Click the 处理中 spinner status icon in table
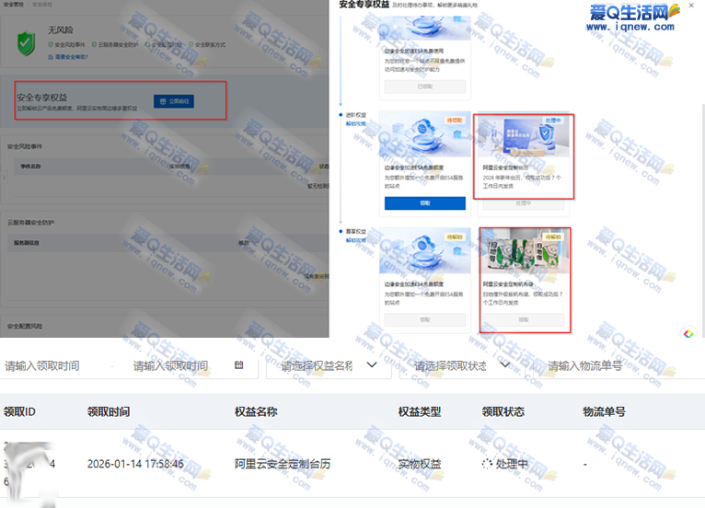Screen dimensions: 705x508 click(487, 464)
